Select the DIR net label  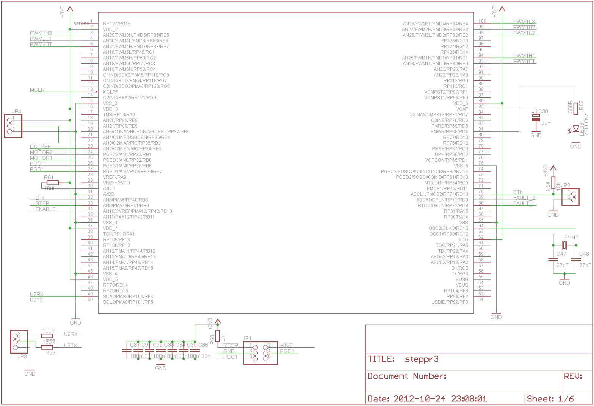(40, 198)
